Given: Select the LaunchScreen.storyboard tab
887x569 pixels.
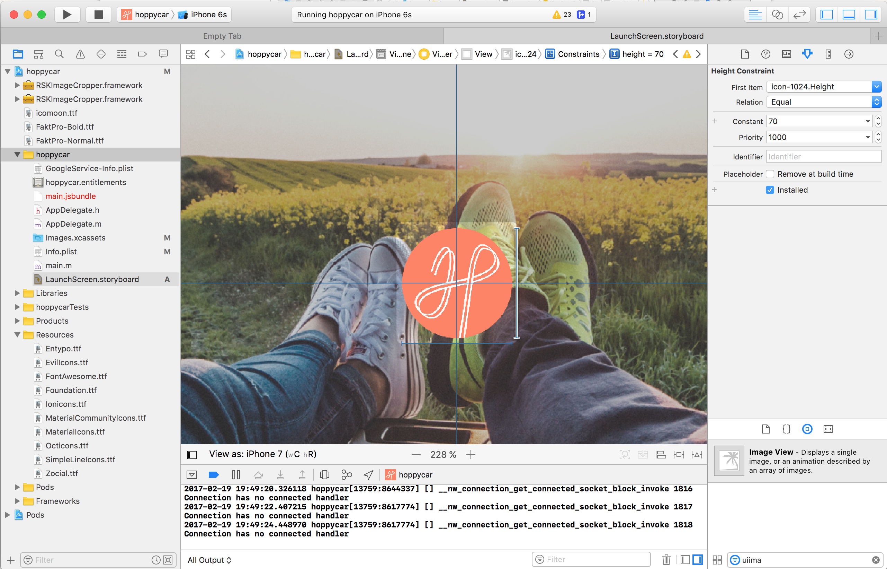Looking at the screenshot, I should 656,36.
